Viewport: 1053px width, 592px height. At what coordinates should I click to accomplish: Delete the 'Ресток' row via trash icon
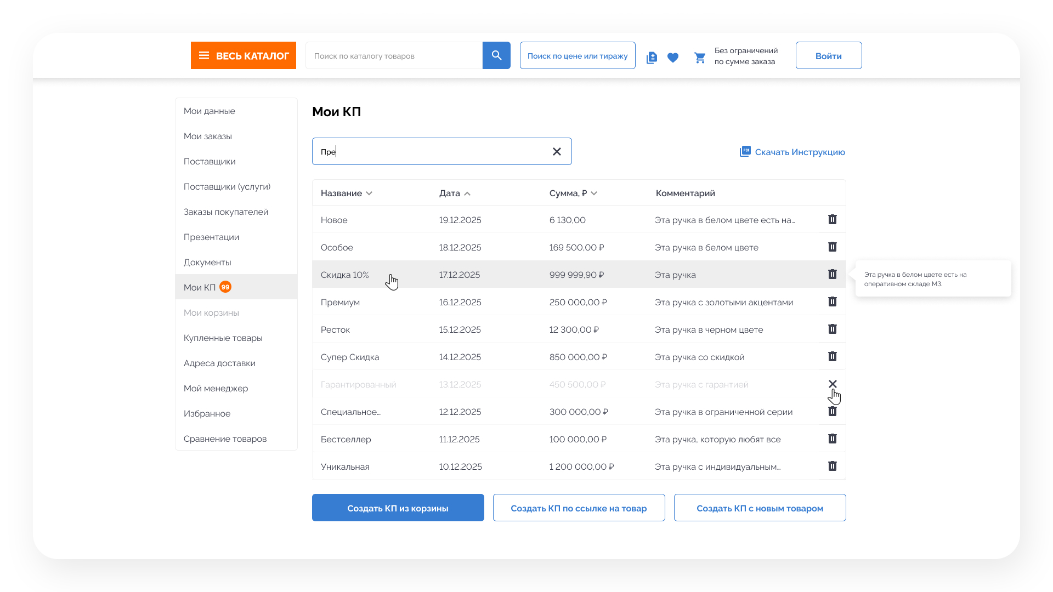pyautogui.click(x=832, y=329)
